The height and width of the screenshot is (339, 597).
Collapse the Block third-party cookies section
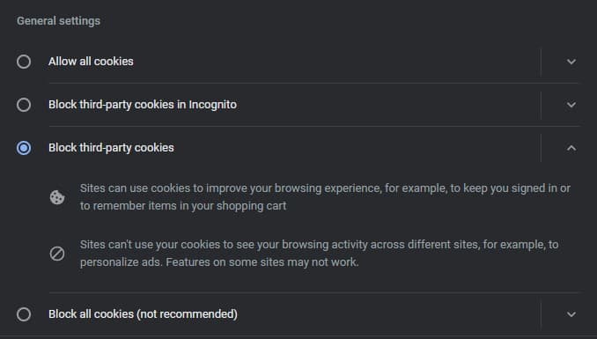tap(571, 148)
